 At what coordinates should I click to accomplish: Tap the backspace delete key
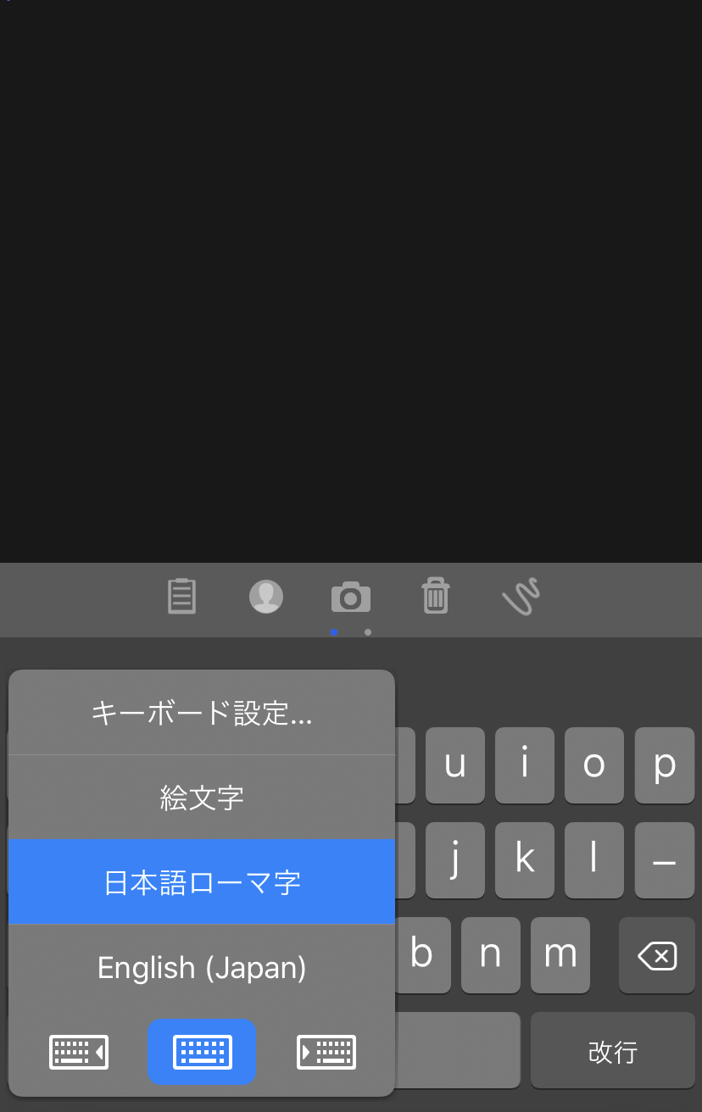657,955
